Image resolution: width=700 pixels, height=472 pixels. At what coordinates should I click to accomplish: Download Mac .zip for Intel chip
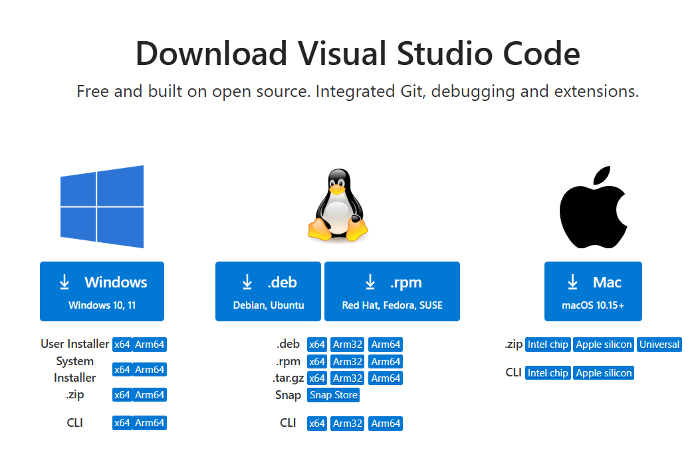[548, 345]
